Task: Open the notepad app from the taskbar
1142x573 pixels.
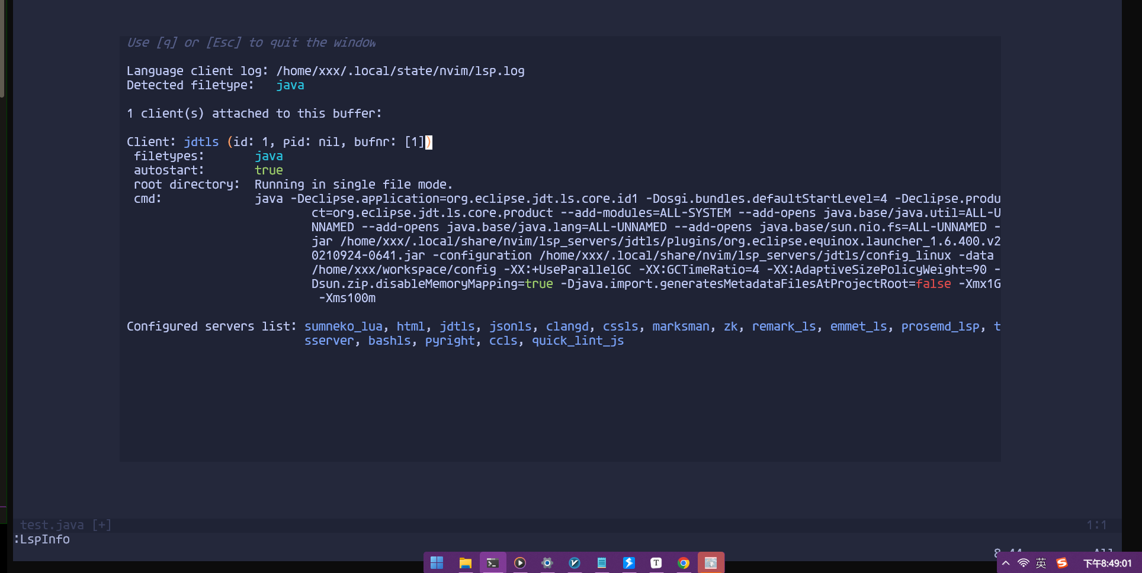Action: coord(601,563)
